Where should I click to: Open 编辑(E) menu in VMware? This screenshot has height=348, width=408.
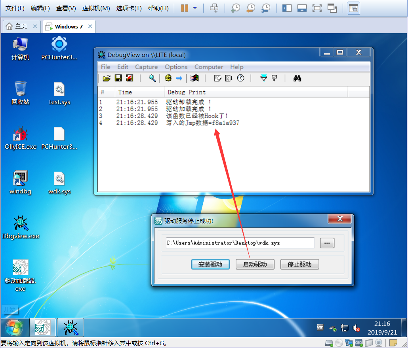click(x=40, y=8)
